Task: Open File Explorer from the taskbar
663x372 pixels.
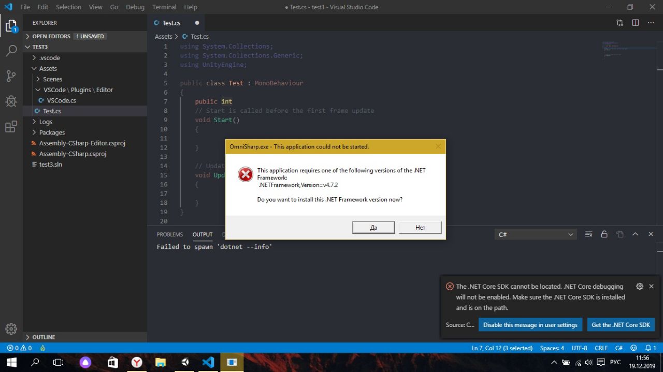Action: [x=161, y=362]
